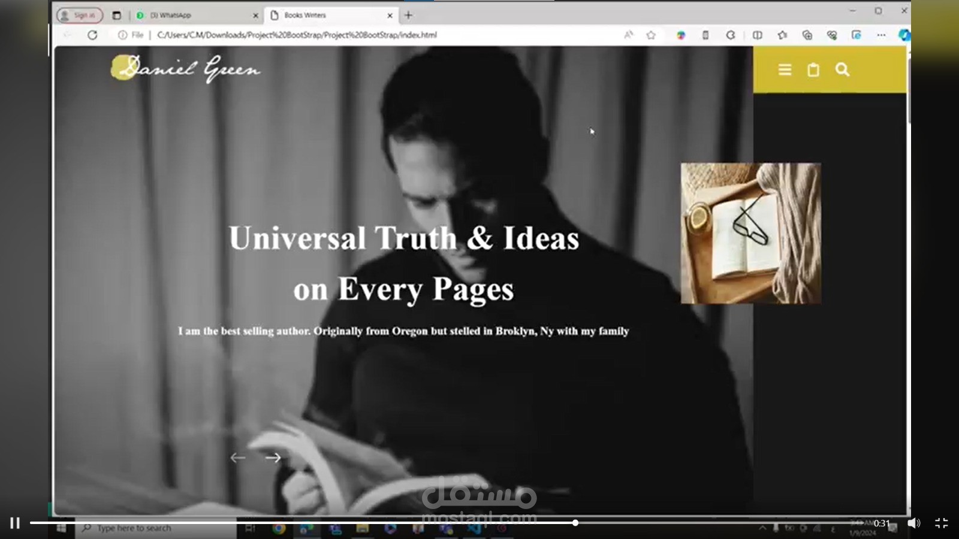Go to the previous slide with the left arrow
Image resolution: width=959 pixels, height=539 pixels.
point(238,458)
